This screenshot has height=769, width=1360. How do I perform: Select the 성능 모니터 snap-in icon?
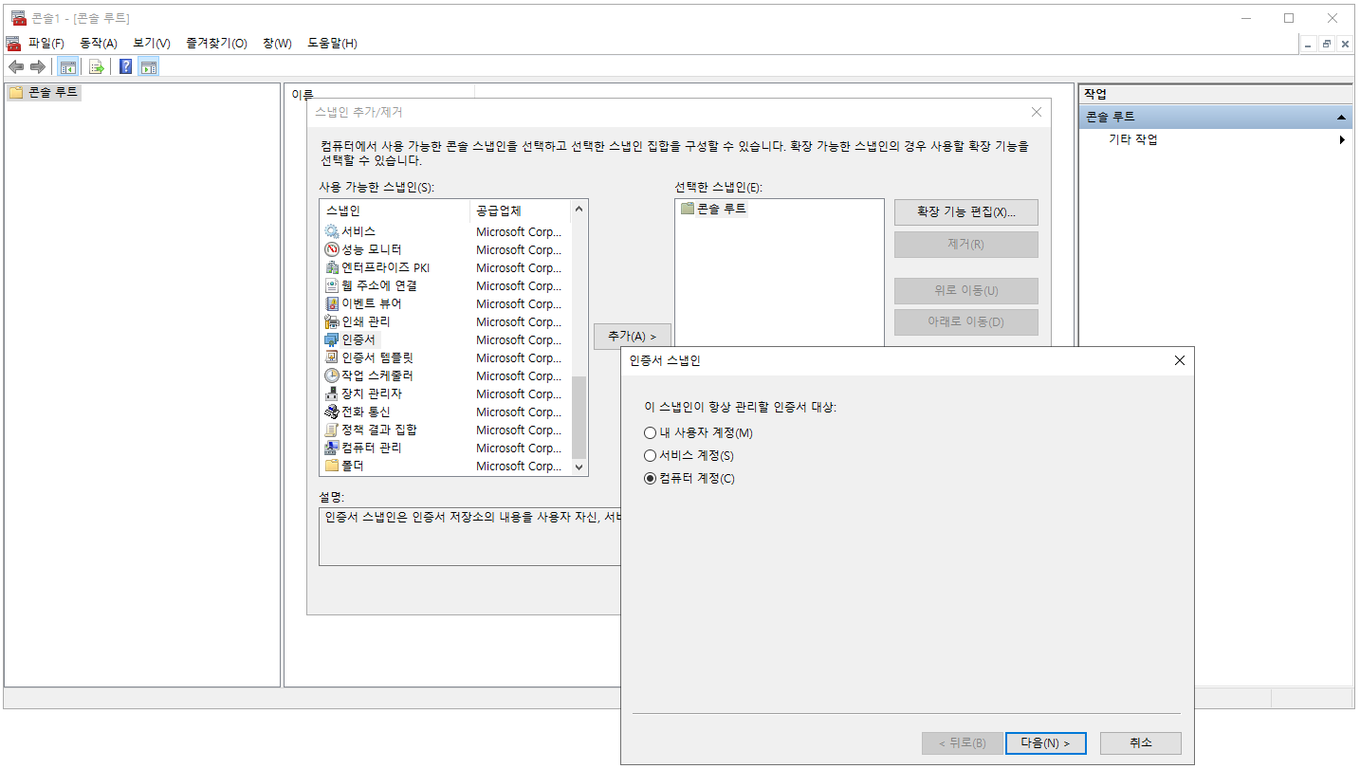click(x=332, y=249)
